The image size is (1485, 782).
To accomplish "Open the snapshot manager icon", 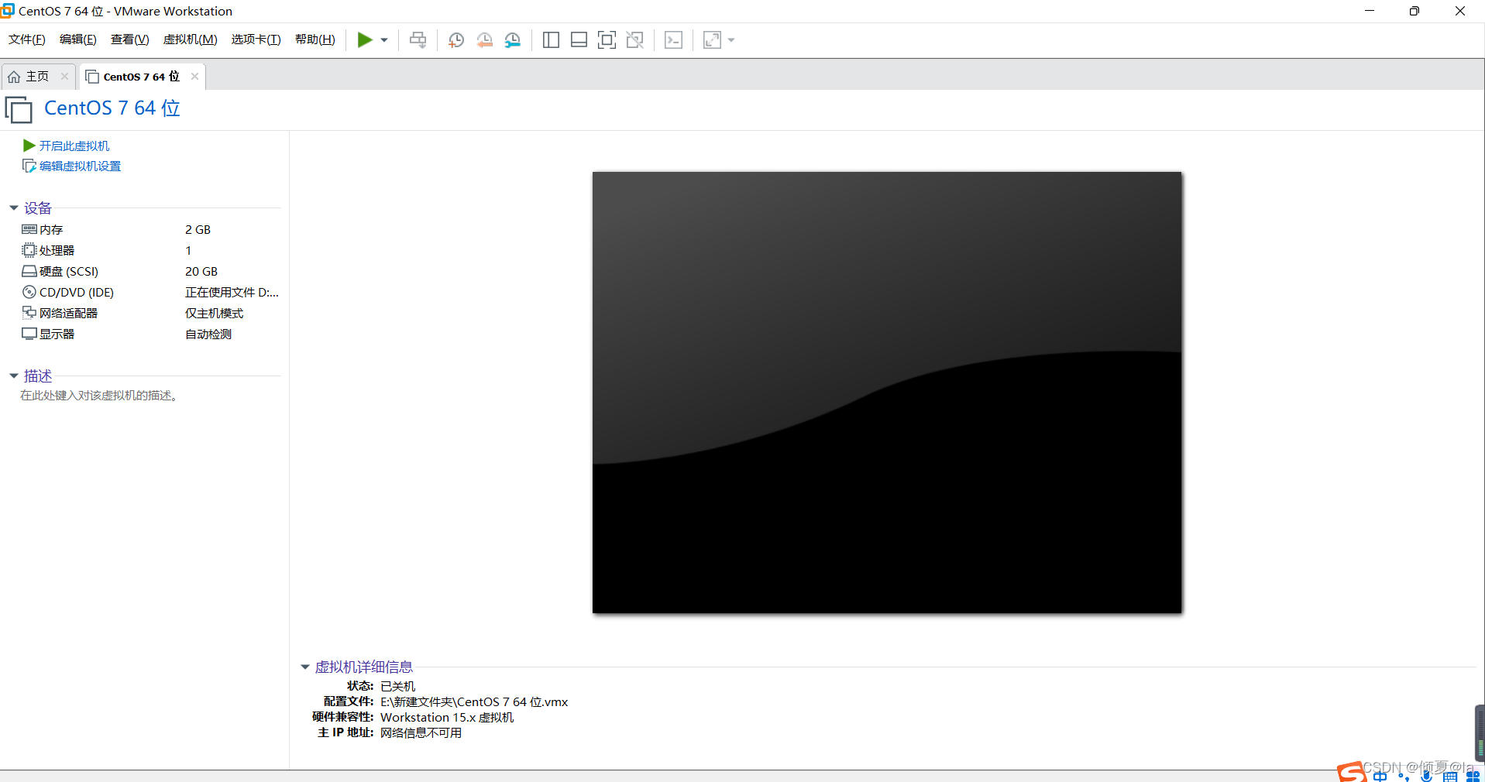I will click(513, 40).
